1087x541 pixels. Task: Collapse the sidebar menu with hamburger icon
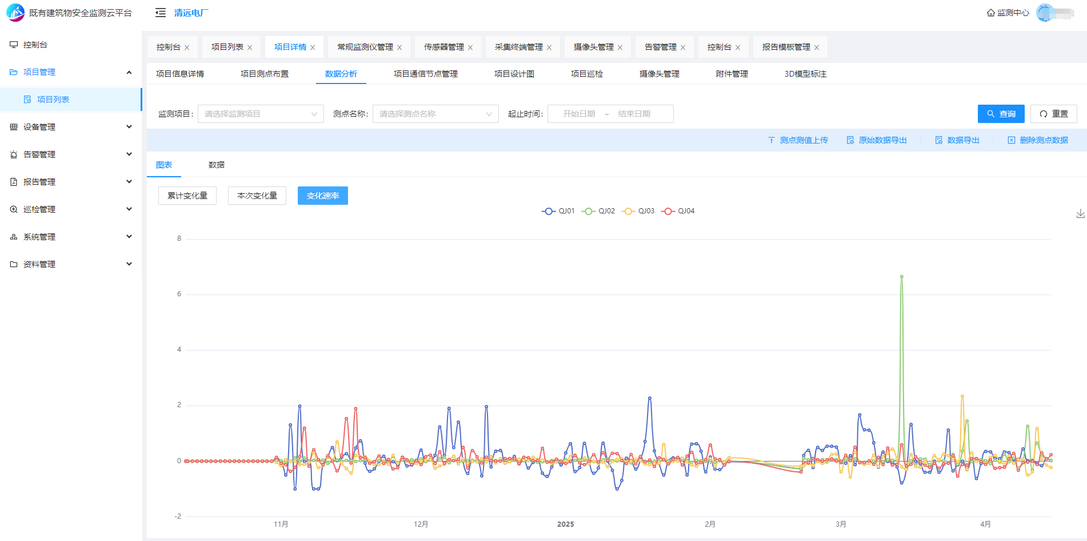click(161, 13)
